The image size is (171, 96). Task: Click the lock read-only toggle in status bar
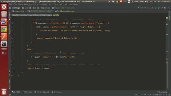(x=166, y=95)
